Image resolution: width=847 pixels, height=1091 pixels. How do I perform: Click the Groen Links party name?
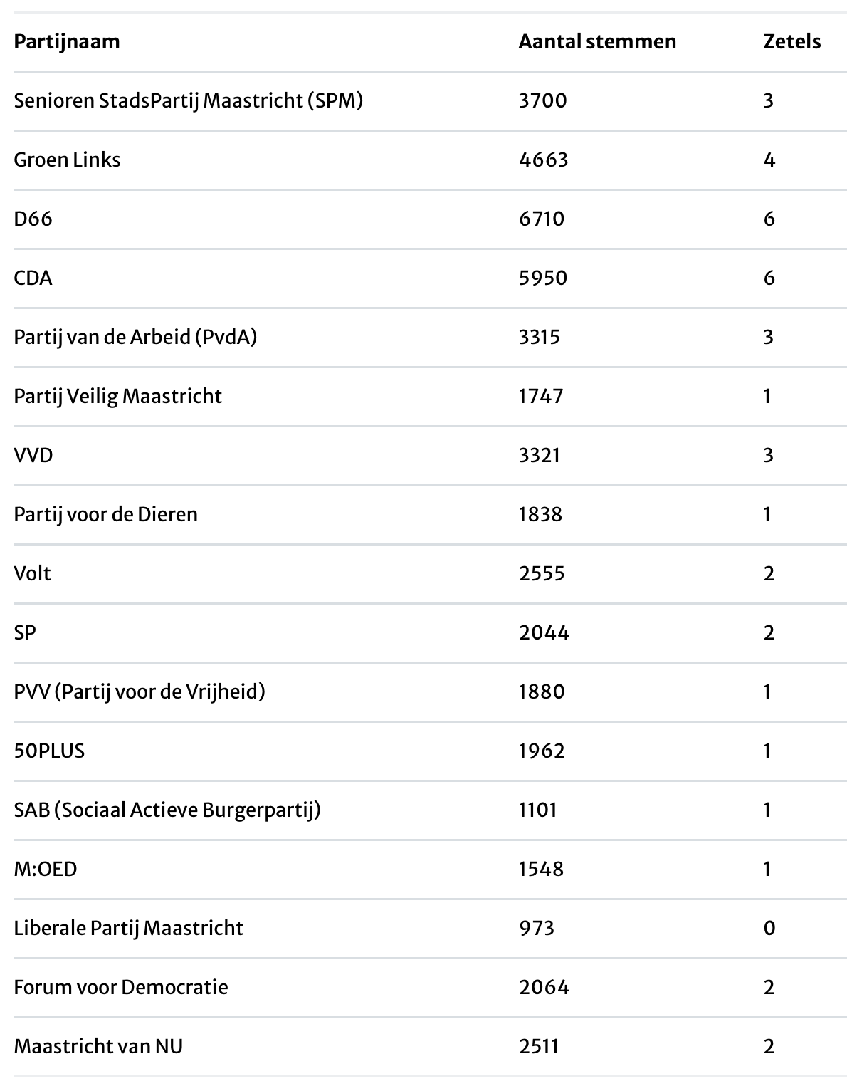pos(67,160)
